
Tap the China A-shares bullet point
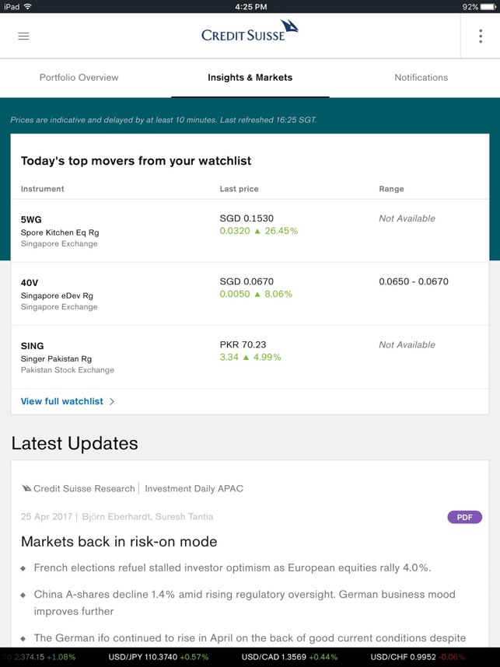[x=245, y=602]
